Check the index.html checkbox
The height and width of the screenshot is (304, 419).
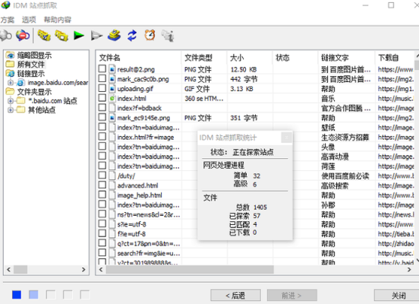pos(102,98)
